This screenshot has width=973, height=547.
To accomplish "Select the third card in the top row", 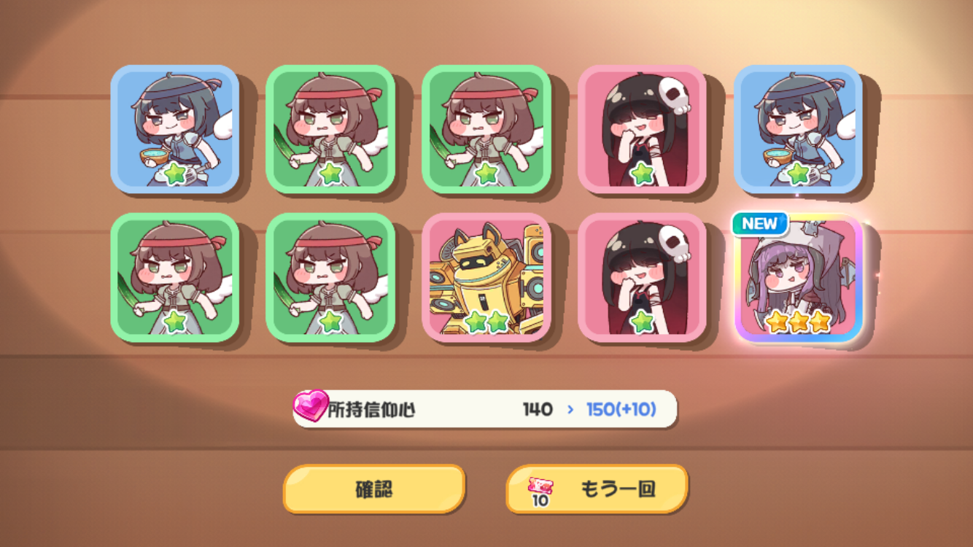I will [486, 129].
